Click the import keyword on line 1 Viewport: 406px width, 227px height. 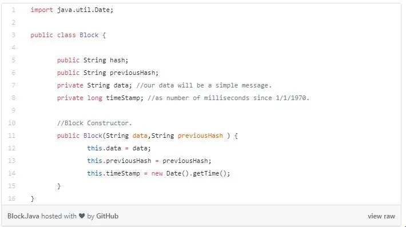42,10
